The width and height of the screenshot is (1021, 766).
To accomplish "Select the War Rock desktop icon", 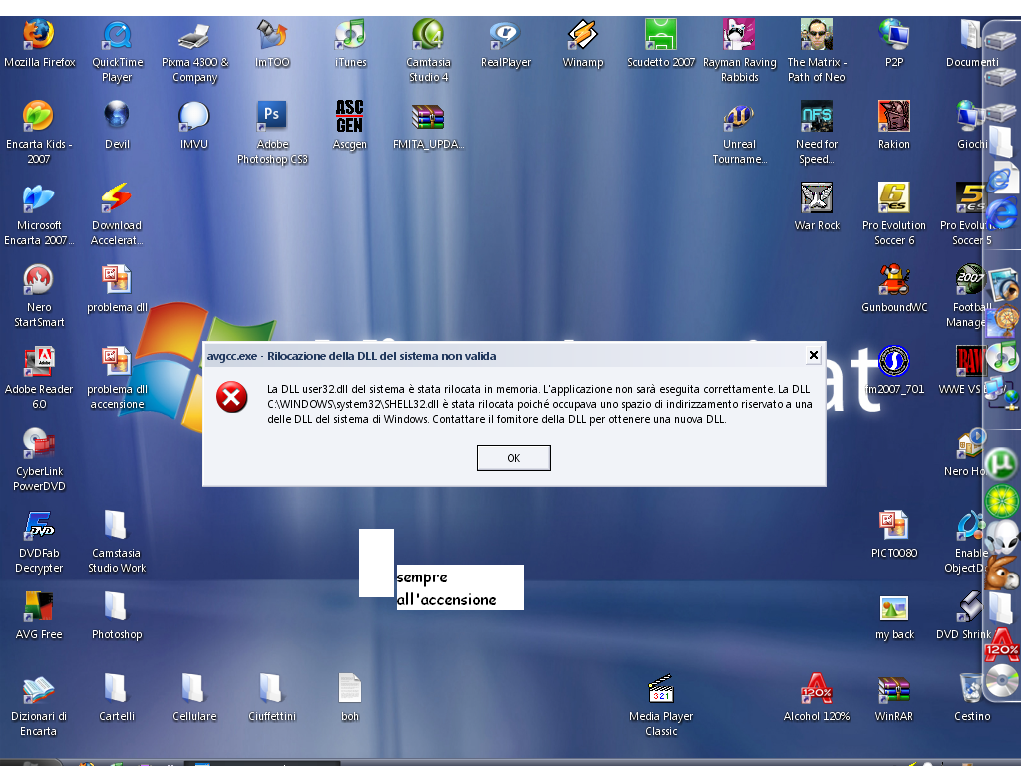I will (817, 207).
